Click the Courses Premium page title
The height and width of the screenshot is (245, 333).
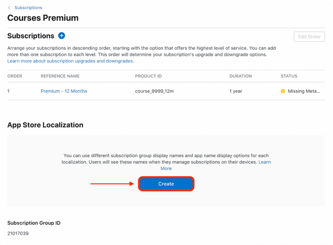tap(43, 18)
